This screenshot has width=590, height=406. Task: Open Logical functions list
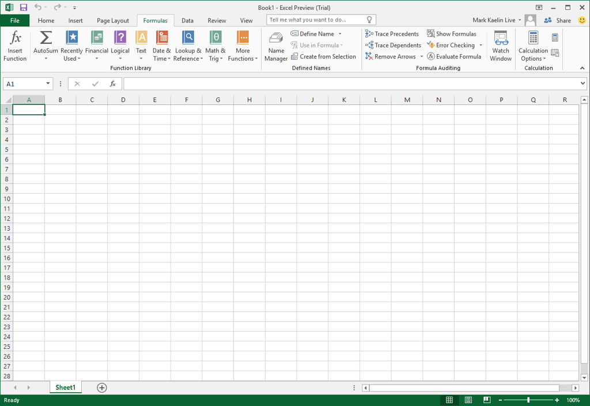(x=120, y=46)
